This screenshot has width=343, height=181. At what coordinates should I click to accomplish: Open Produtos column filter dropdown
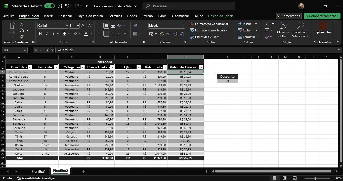(30, 67)
